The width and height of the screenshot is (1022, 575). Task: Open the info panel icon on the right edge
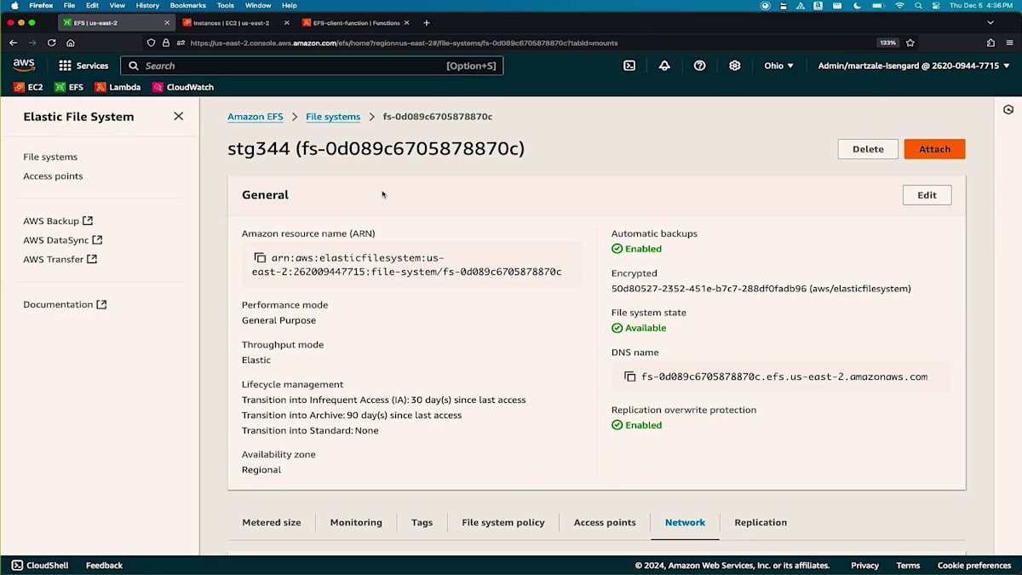click(x=1008, y=110)
